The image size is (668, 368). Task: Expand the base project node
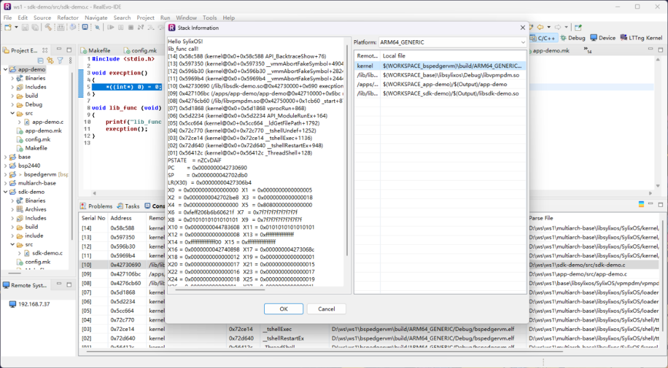tap(6, 156)
